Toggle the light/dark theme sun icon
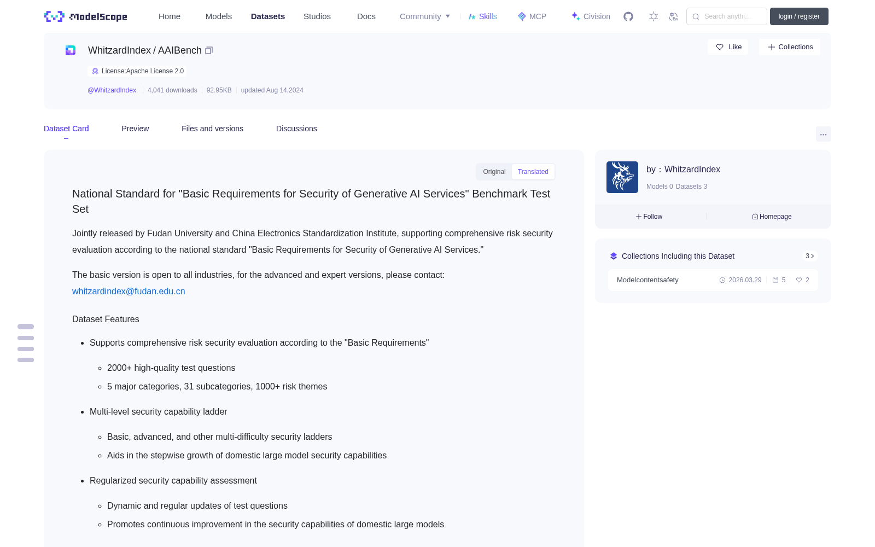The height and width of the screenshot is (547, 875). pos(654,16)
